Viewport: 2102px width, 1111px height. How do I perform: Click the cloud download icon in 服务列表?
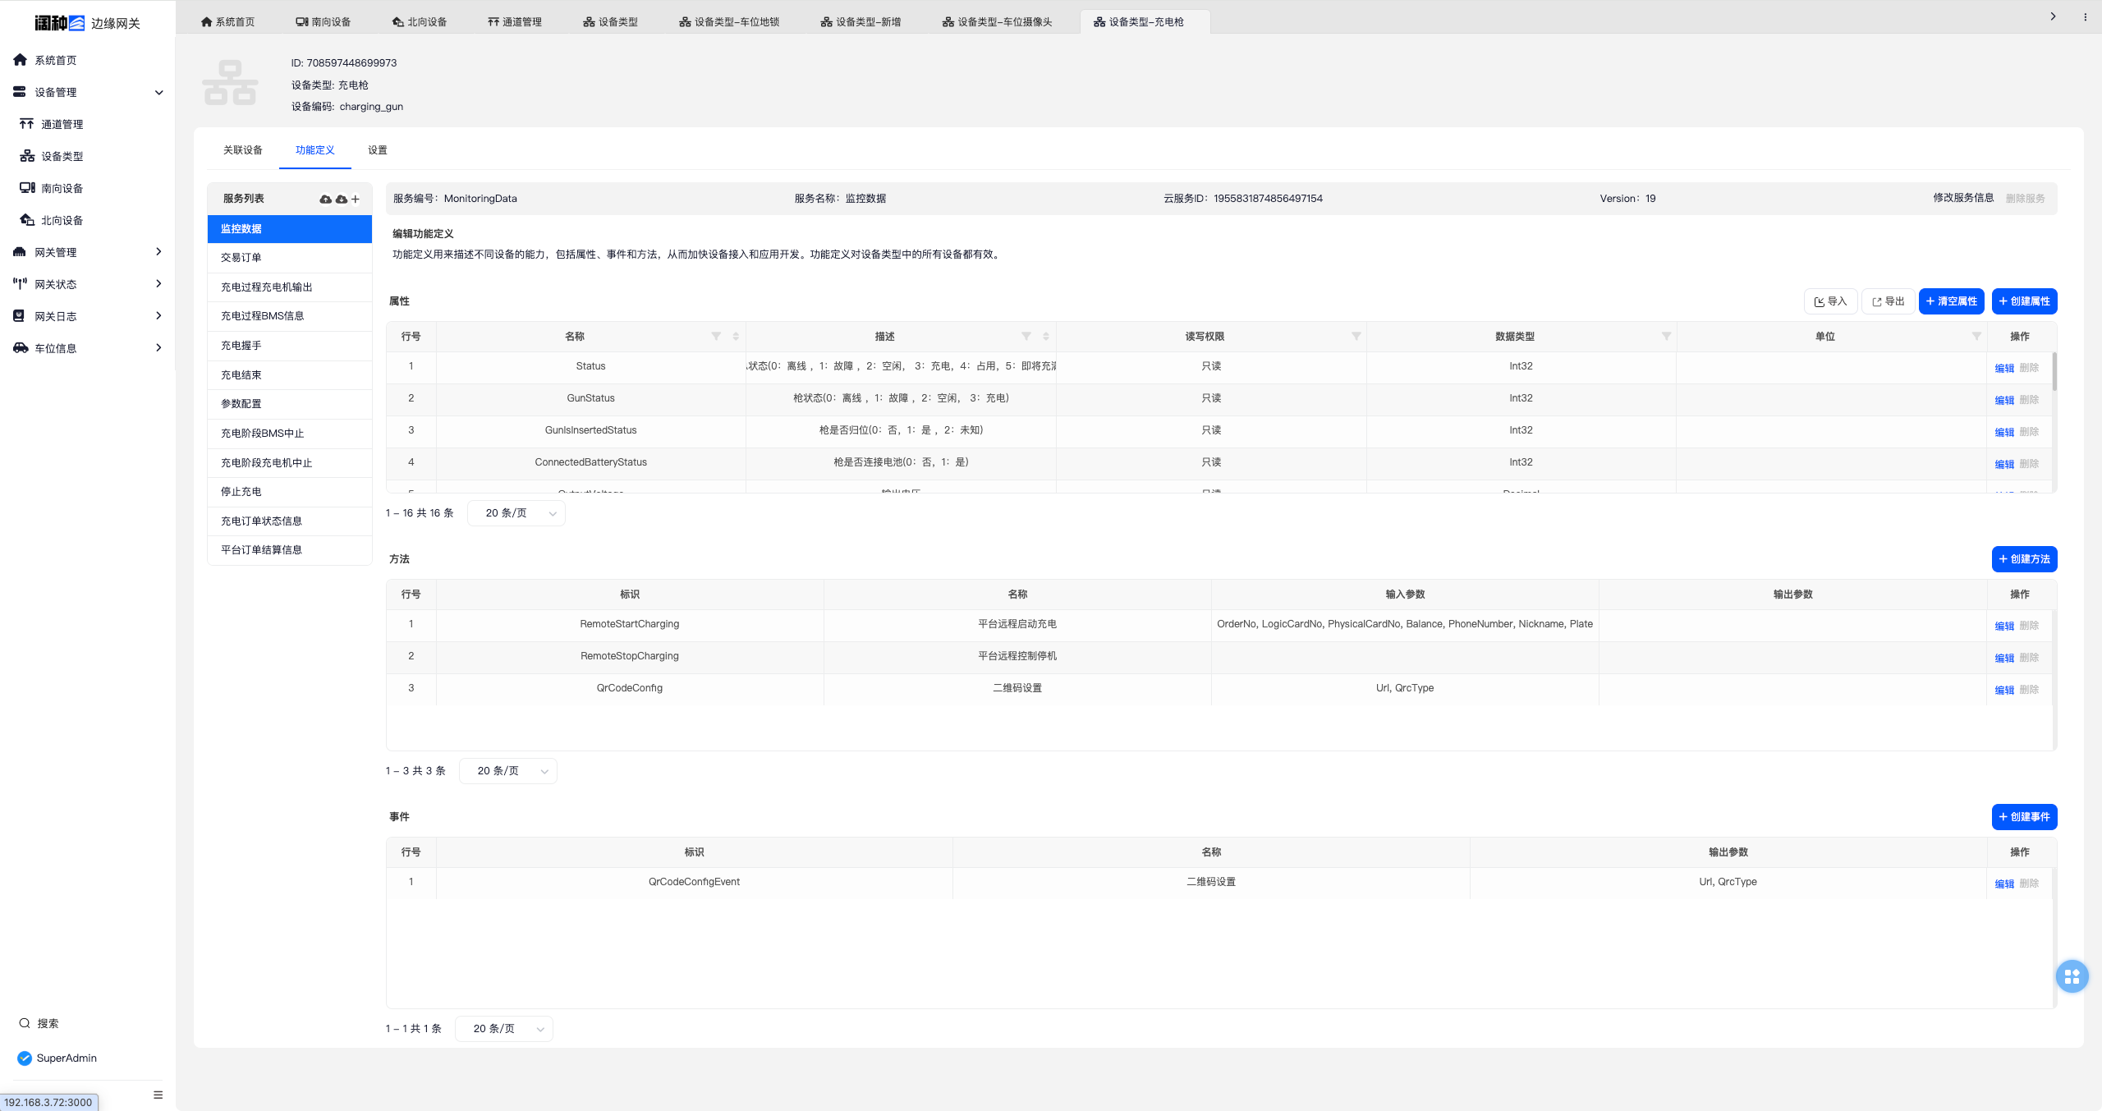click(341, 199)
